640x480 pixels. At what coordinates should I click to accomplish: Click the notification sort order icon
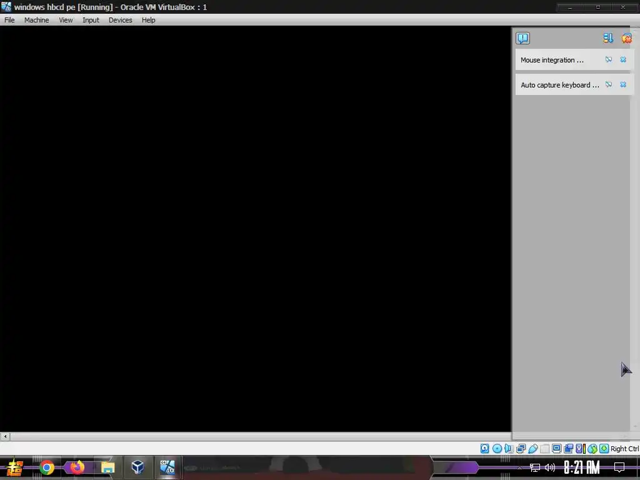click(608, 38)
